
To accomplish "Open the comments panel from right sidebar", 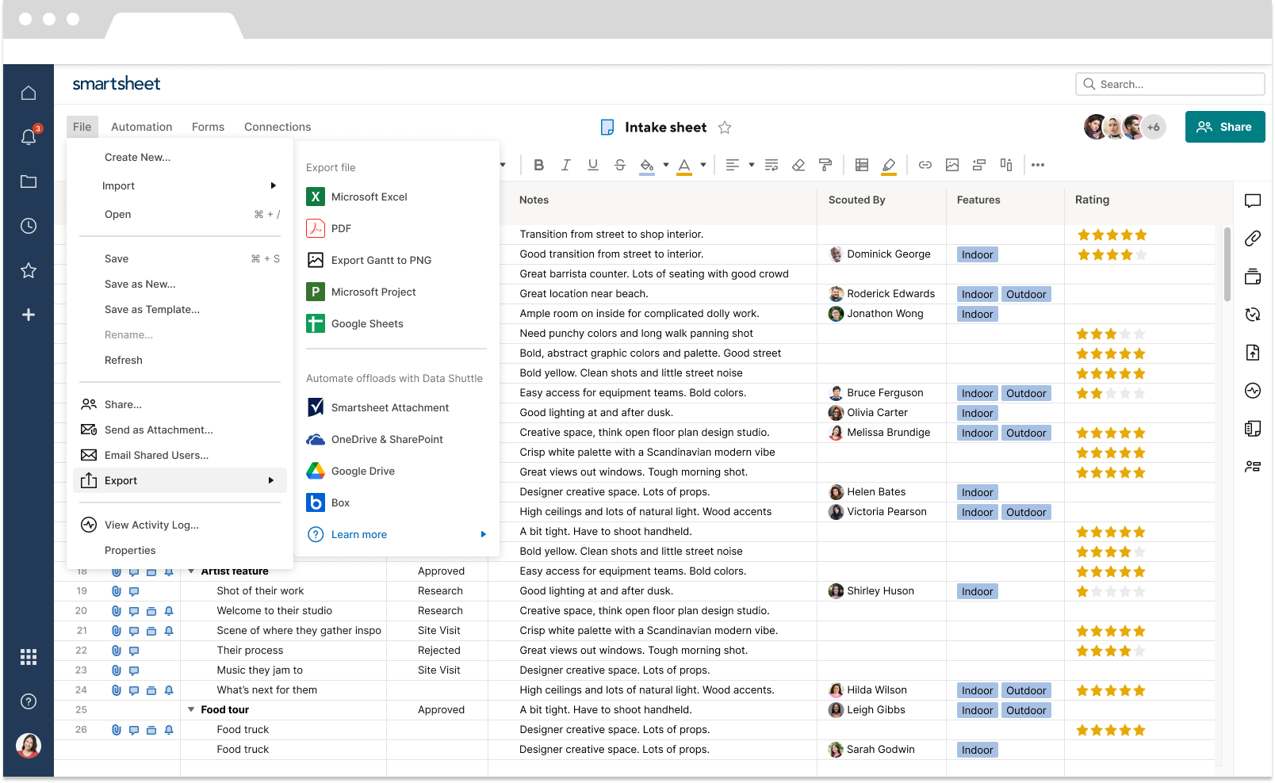I will (x=1253, y=201).
